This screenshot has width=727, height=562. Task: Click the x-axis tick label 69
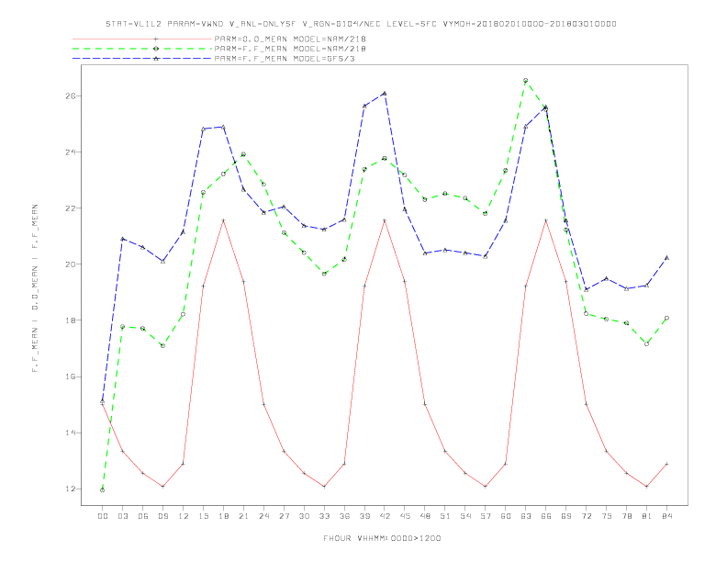pyautogui.click(x=566, y=516)
